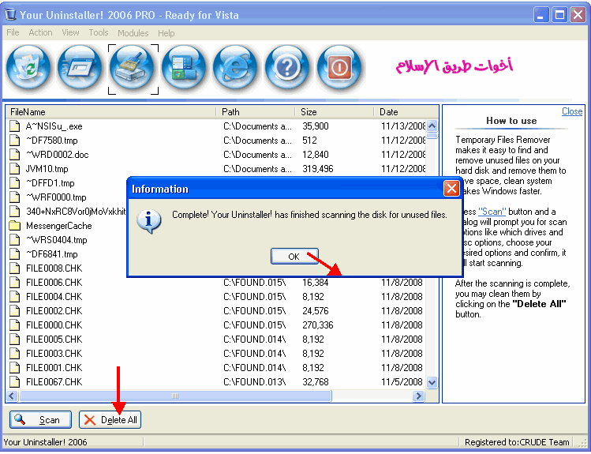Close the Information dialog with red X
This screenshot has height=454, width=591.
pyautogui.click(x=451, y=189)
